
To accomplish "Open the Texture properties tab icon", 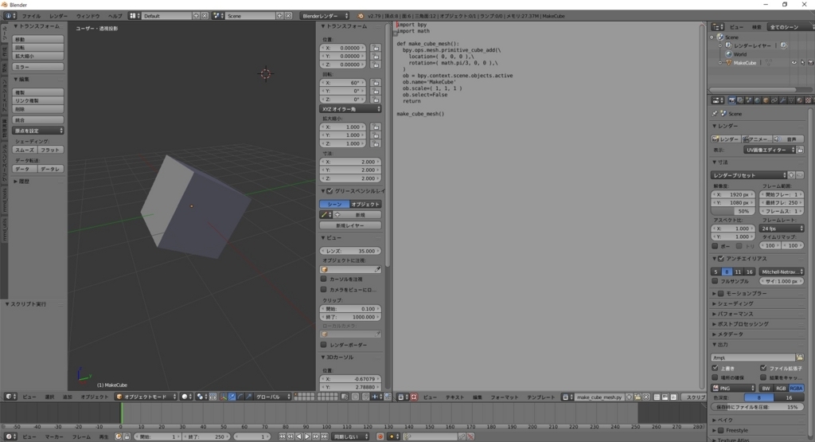I will pos(809,100).
